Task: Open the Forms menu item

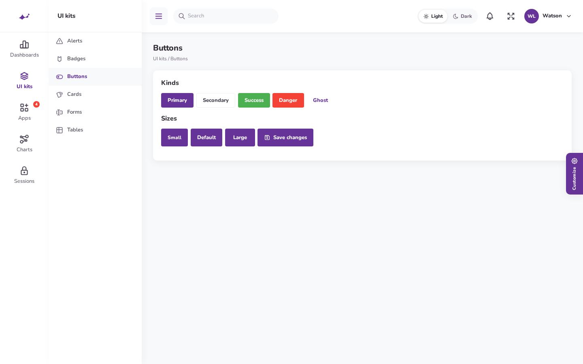Action: tap(95, 112)
